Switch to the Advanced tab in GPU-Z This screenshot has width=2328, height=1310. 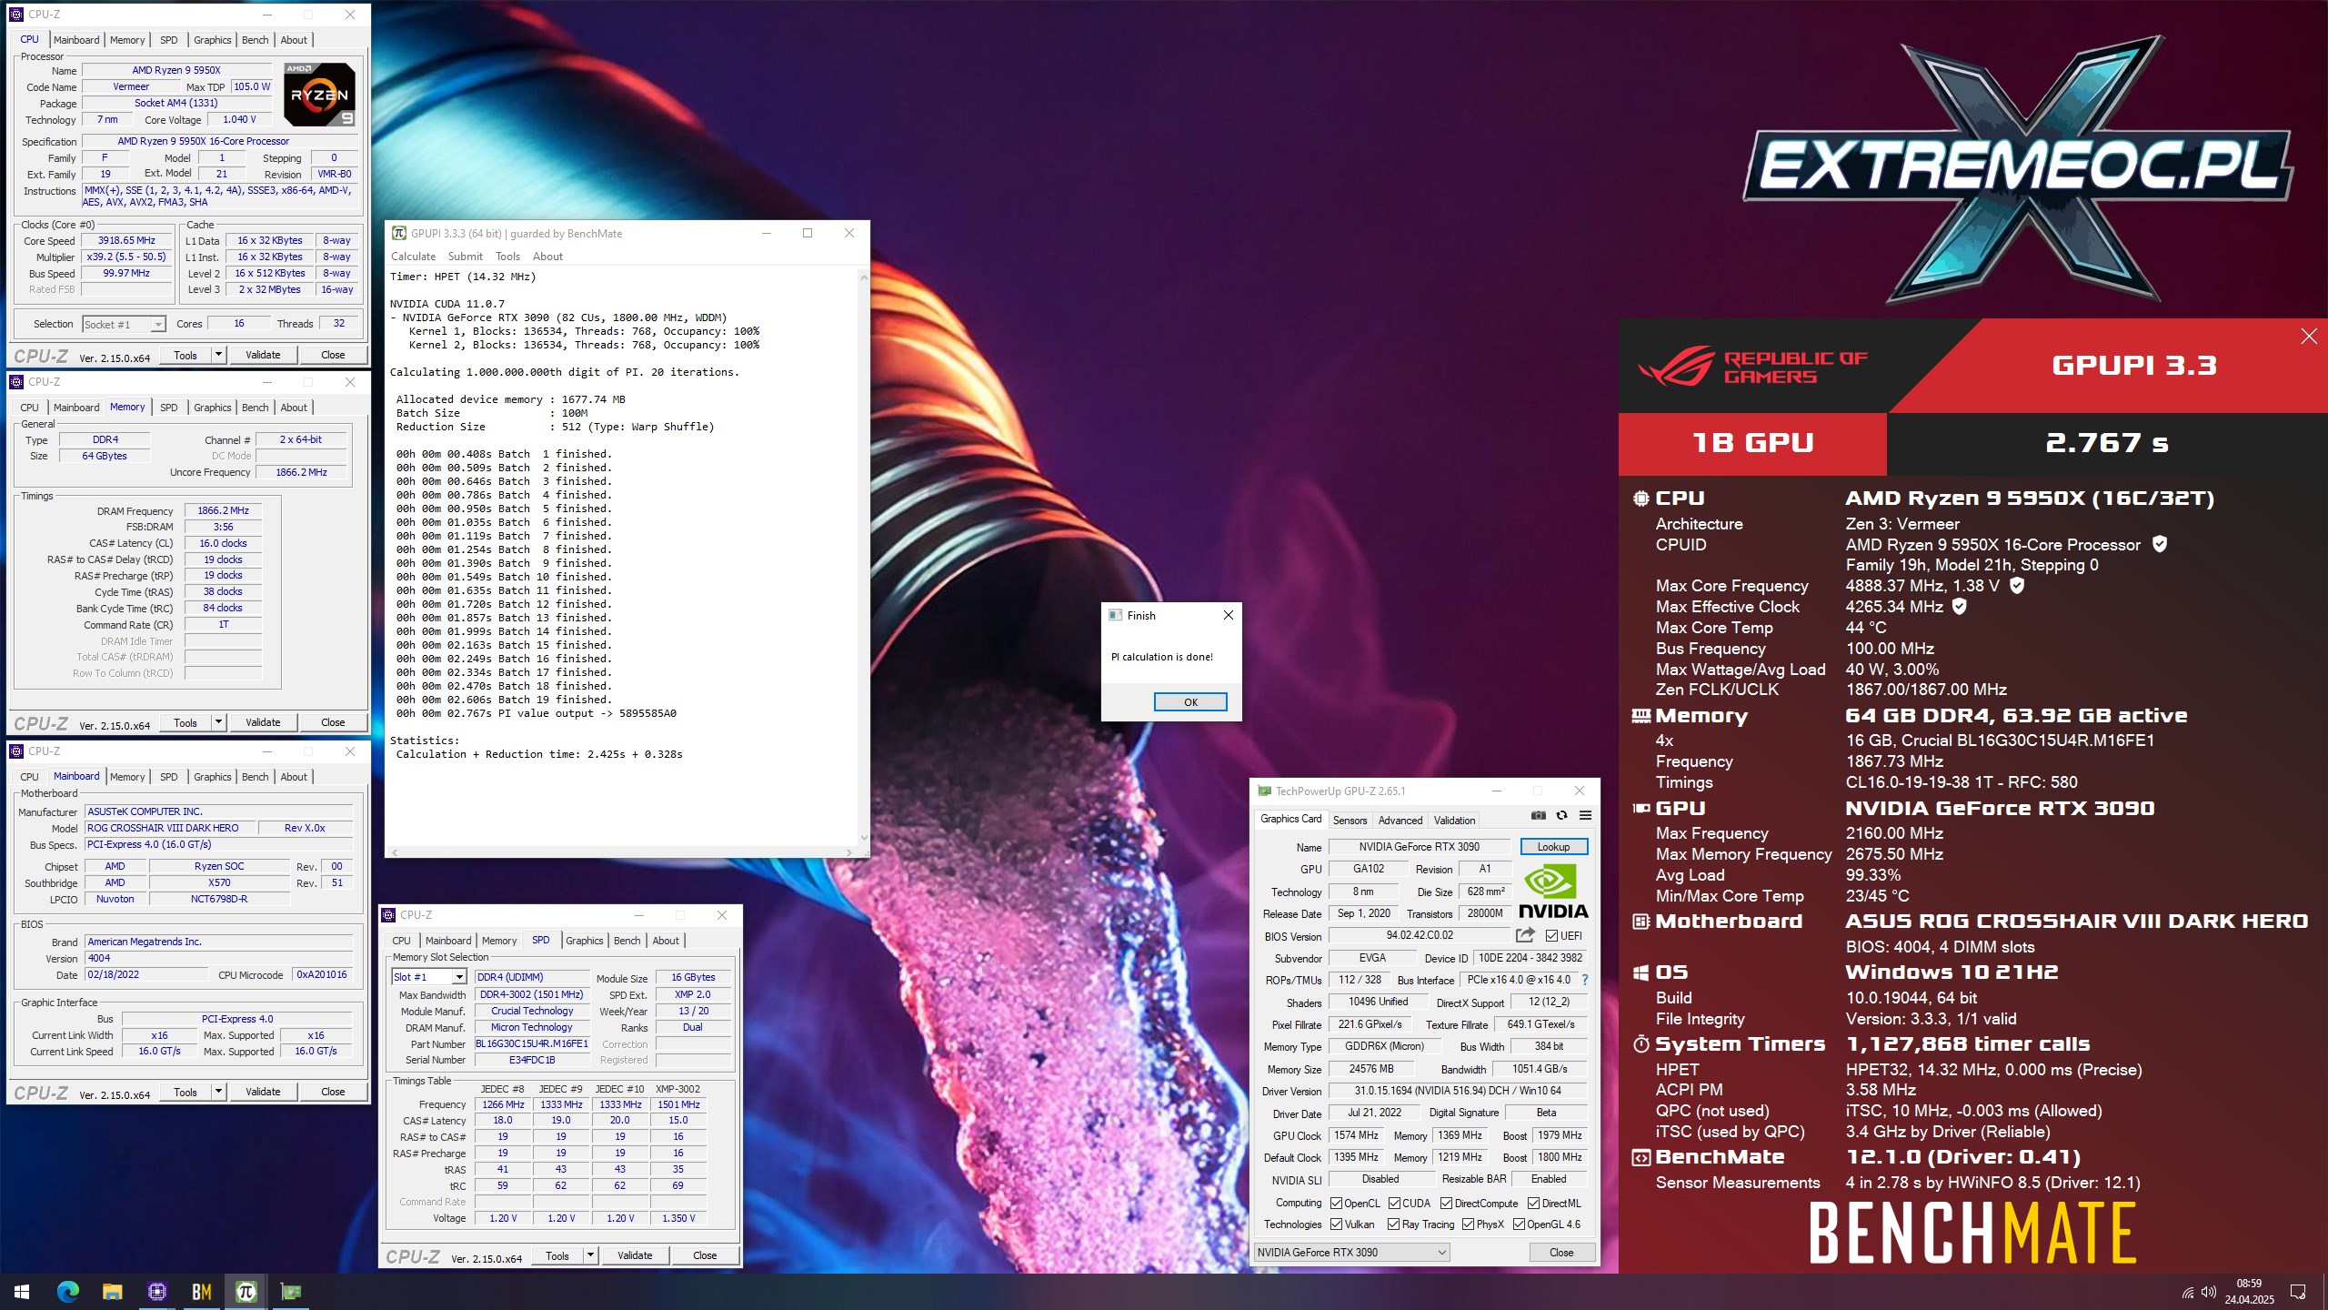click(1400, 820)
